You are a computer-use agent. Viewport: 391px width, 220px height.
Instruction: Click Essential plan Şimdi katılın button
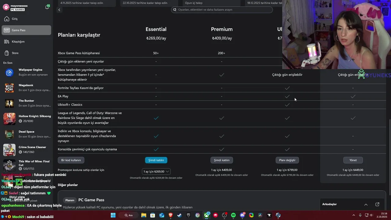pyautogui.click(x=156, y=160)
